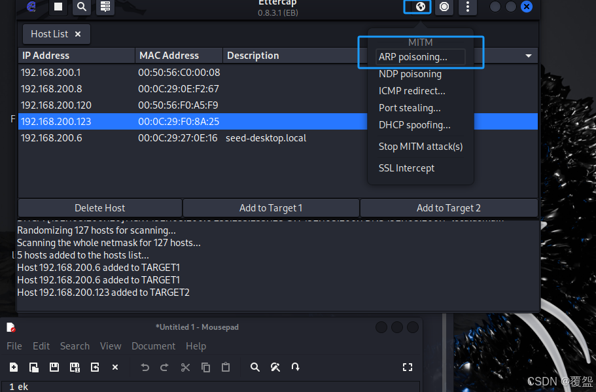
Task: Open the Ettercap three-dot menu
Action: tap(468, 7)
